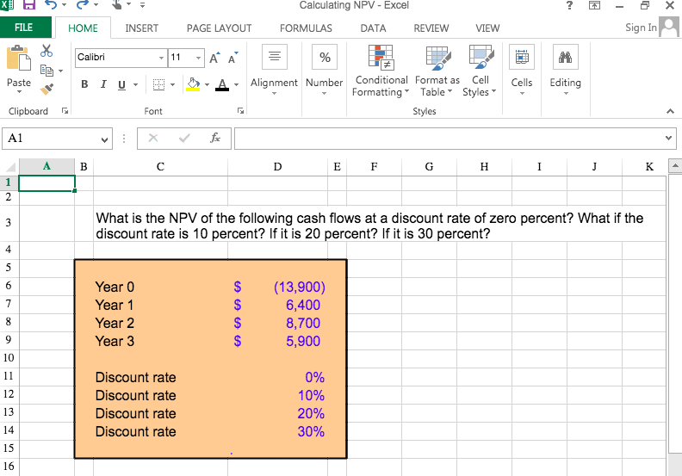Open the Copy dropdown arrow
The height and width of the screenshot is (476, 682).
click(x=60, y=71)
